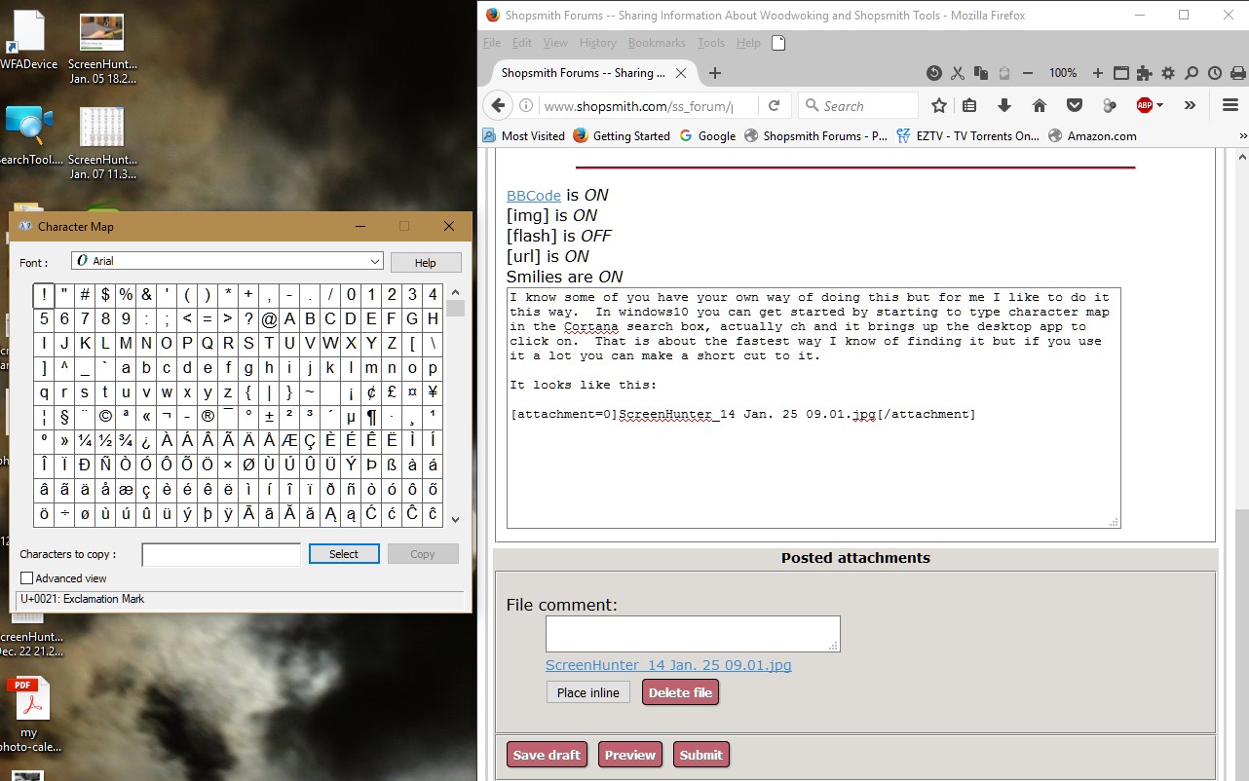The width and height of the screenshot is (1249, 781).
Task: Select the © character in the grid
Action: [x=105, y=417]
